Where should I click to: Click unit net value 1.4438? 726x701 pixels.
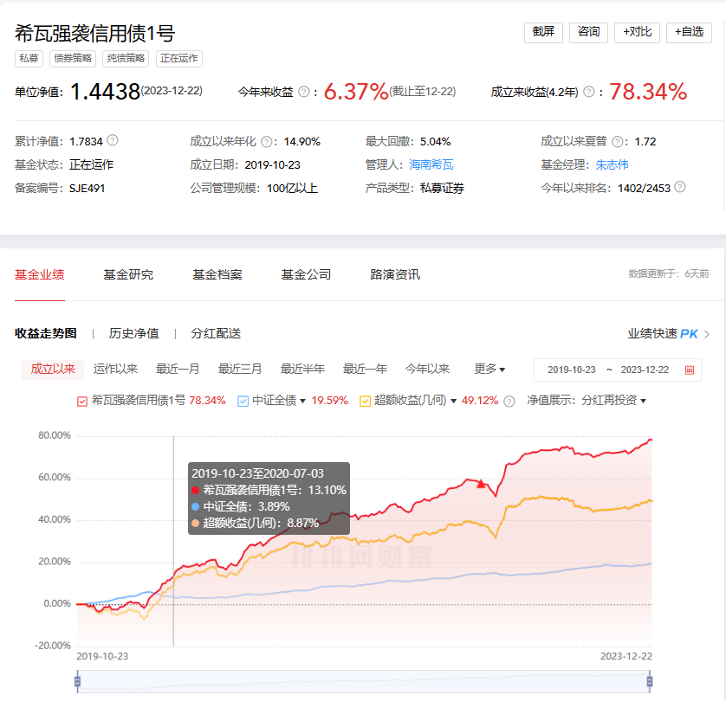[x=105, y=92]
